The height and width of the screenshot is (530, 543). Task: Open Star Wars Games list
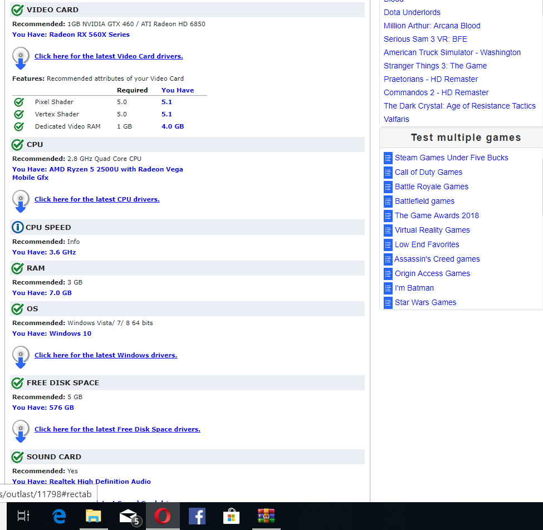[425, 302]
